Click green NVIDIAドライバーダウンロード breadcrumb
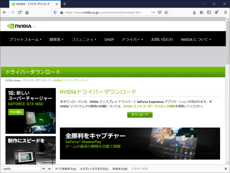The height and width of the screenshot is (173, 230). click(x=71, y=80)
